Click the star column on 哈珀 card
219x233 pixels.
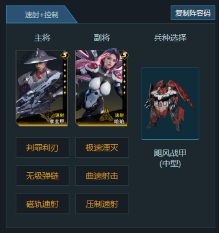(124, 79)
